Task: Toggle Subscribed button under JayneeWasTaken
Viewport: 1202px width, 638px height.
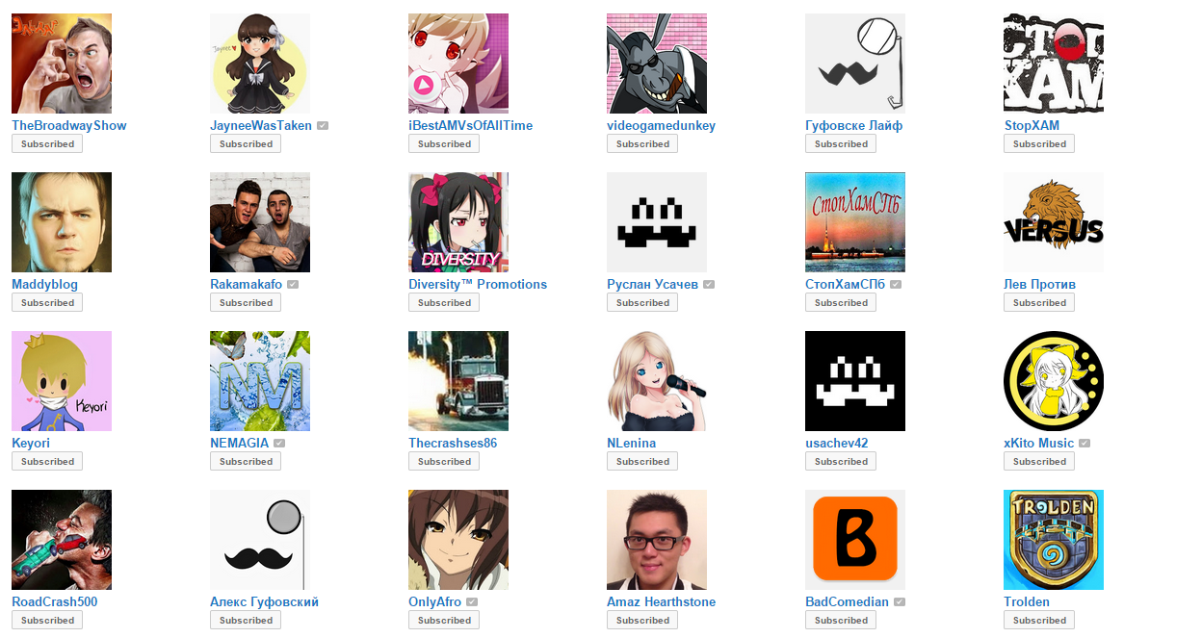Action: tap(246, 144)
